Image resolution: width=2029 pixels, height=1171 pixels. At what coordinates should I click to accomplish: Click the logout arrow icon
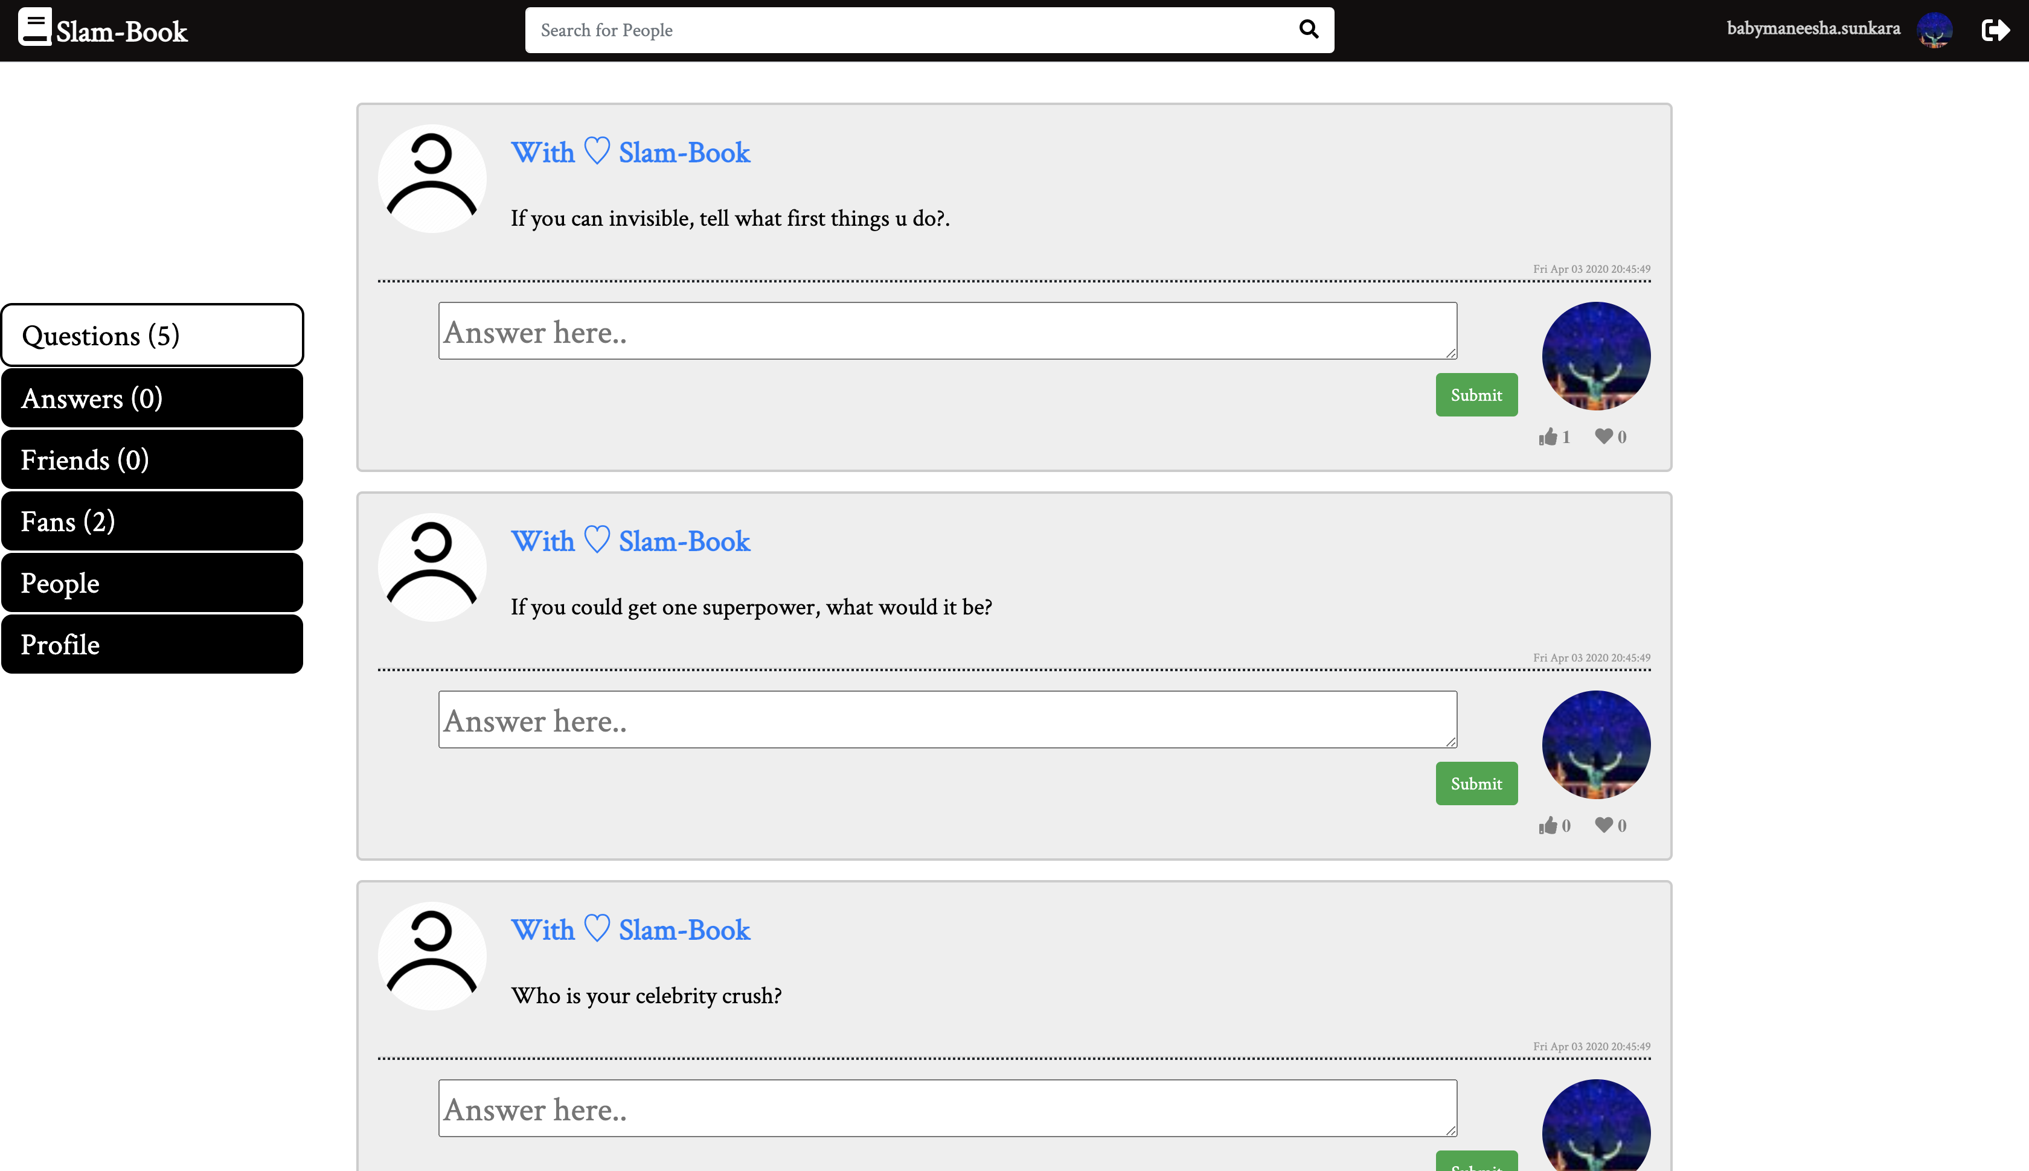tap(1995, 31)
